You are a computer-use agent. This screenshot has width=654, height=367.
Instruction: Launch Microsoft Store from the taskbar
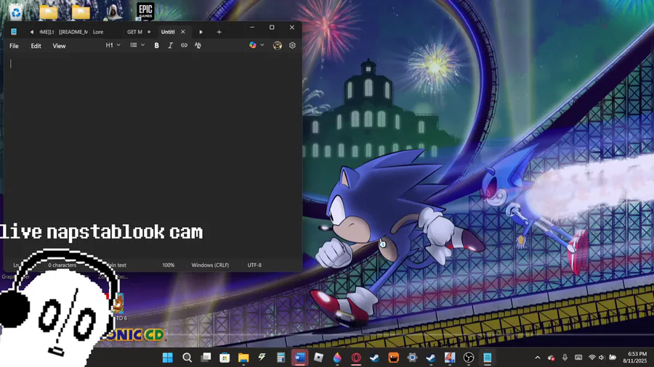[x=225, y=358]
